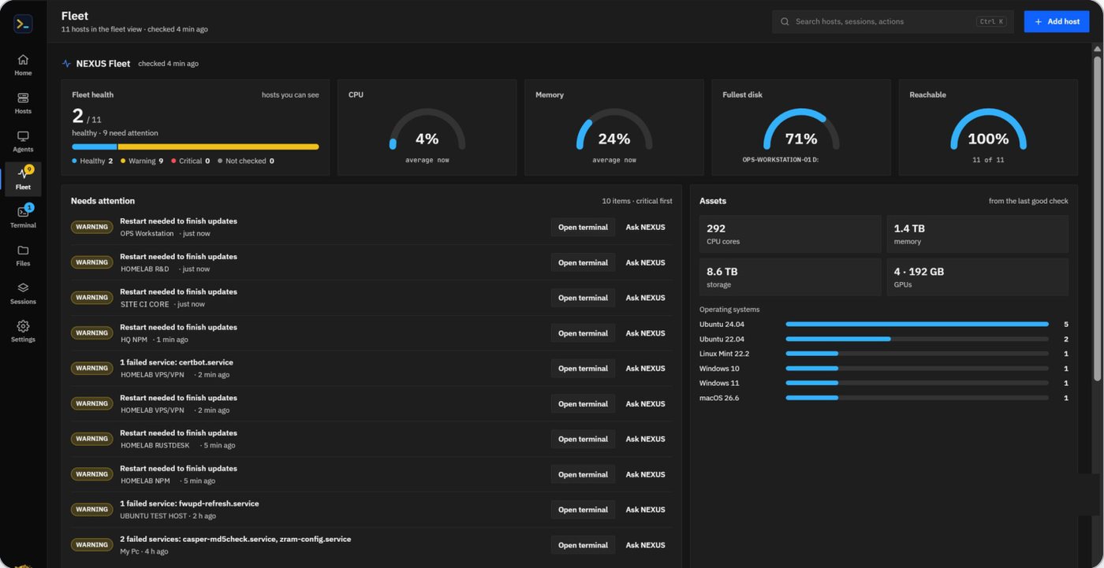The width and height of the screenshot is (1104, 568).
Task: Select the Fleet sidebar icon
Action: (23, 174)
